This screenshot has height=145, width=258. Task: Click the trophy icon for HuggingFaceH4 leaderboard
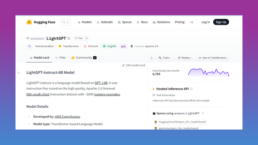click(156, 122)
